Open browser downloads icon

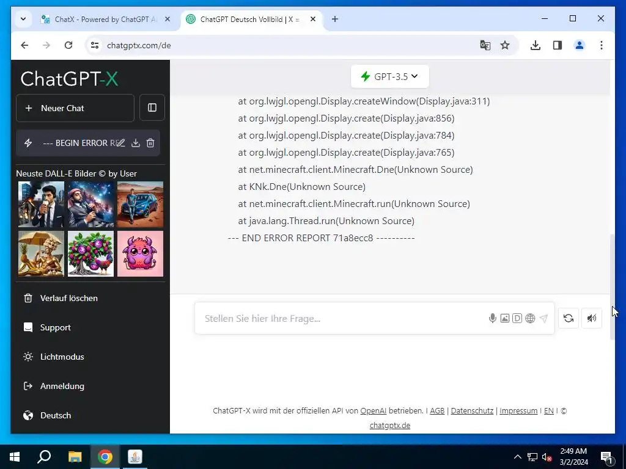[536, 45]
